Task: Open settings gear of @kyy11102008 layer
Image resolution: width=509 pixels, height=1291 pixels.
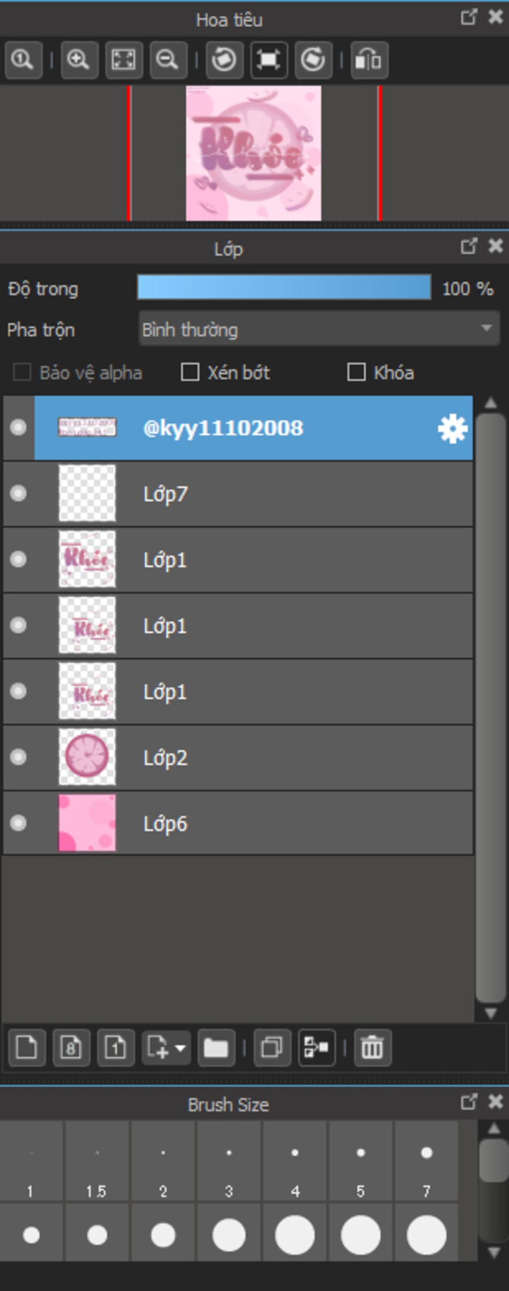Action: (452, 428)
